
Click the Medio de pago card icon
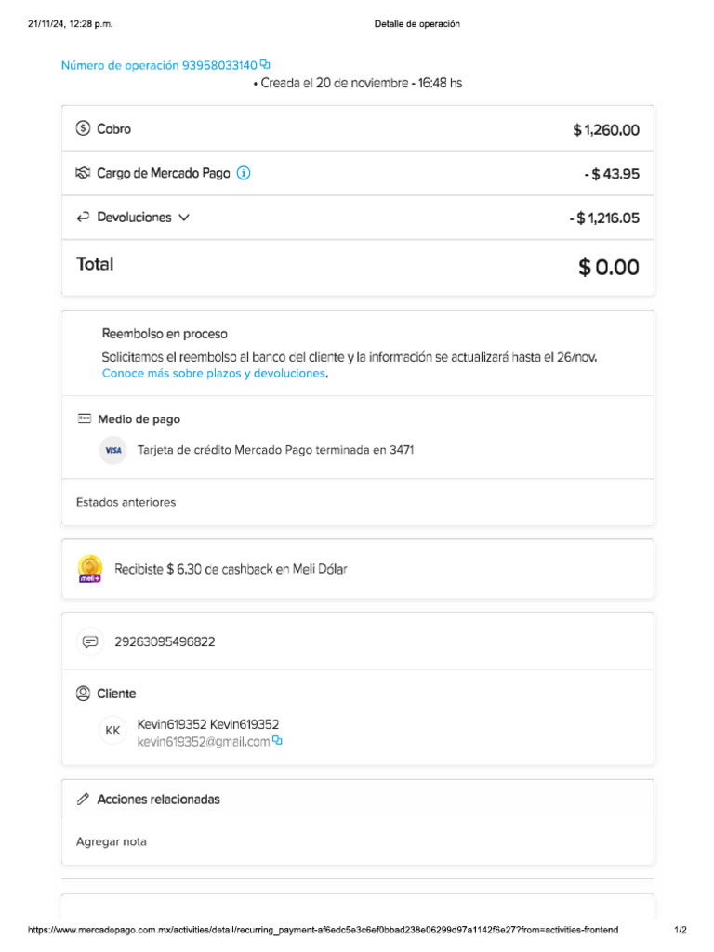85,419
